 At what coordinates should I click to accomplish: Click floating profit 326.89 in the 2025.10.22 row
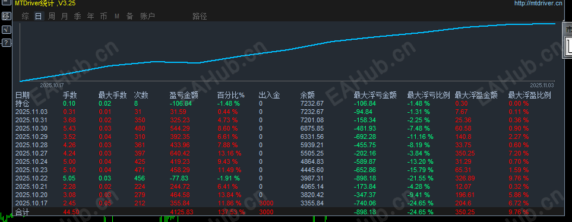tap(465, 178)
